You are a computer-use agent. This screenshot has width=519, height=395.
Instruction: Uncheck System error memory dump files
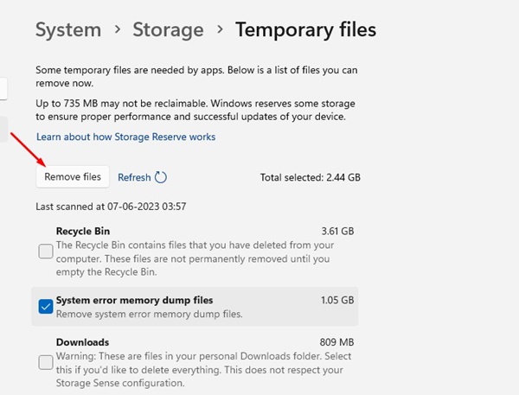click(46, 306)
